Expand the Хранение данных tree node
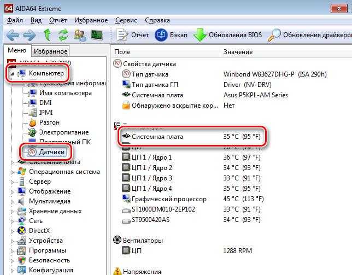The width and height of the screenshot is (352, 275). point(12,212)
